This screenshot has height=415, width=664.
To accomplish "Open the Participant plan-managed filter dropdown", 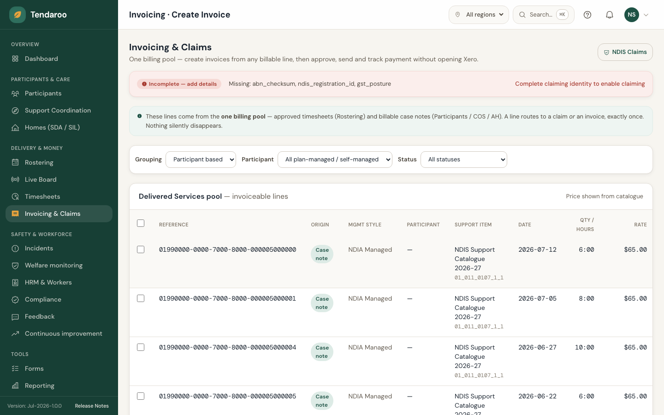I will click(x=335, y=160).
